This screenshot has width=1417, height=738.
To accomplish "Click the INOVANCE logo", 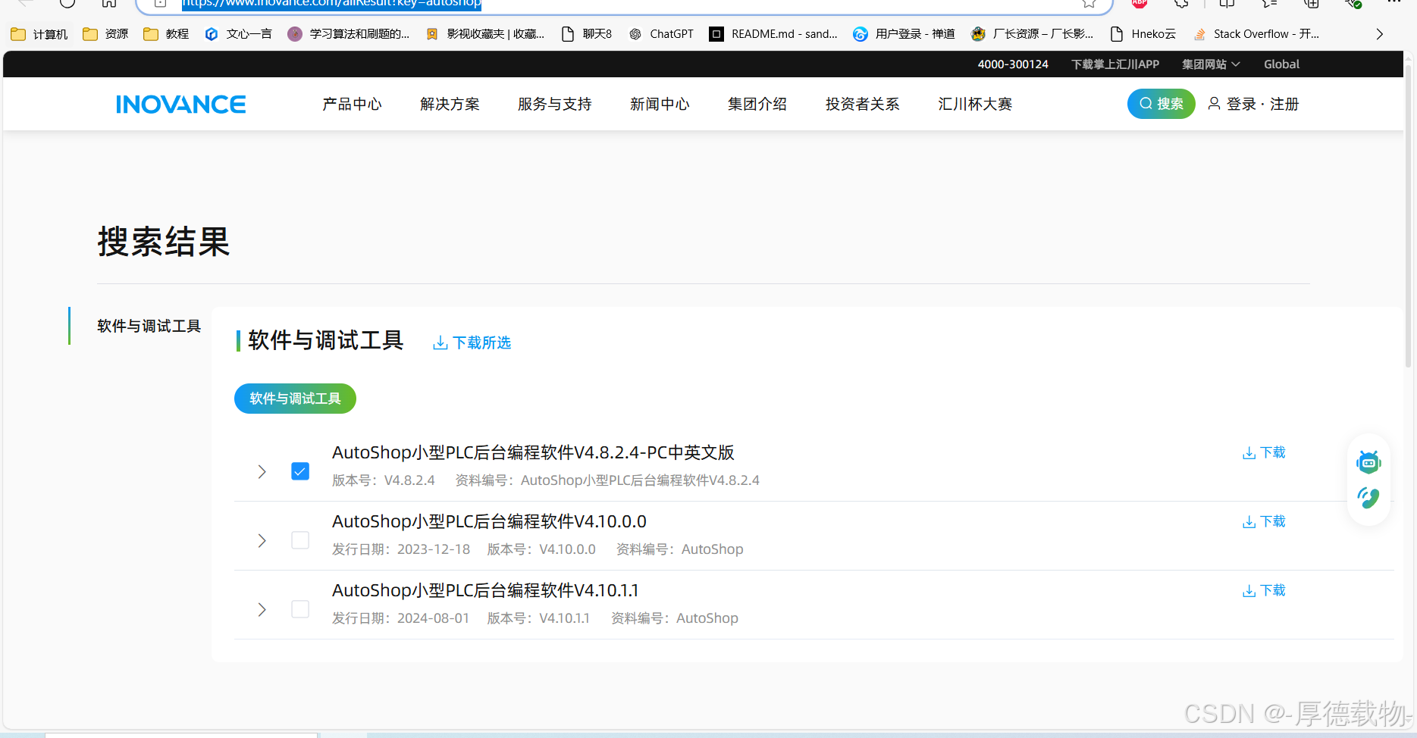I will coord(180,104).
